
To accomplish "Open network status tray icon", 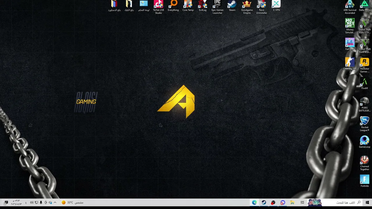I will pyautogui.click(x=36, y=203).
